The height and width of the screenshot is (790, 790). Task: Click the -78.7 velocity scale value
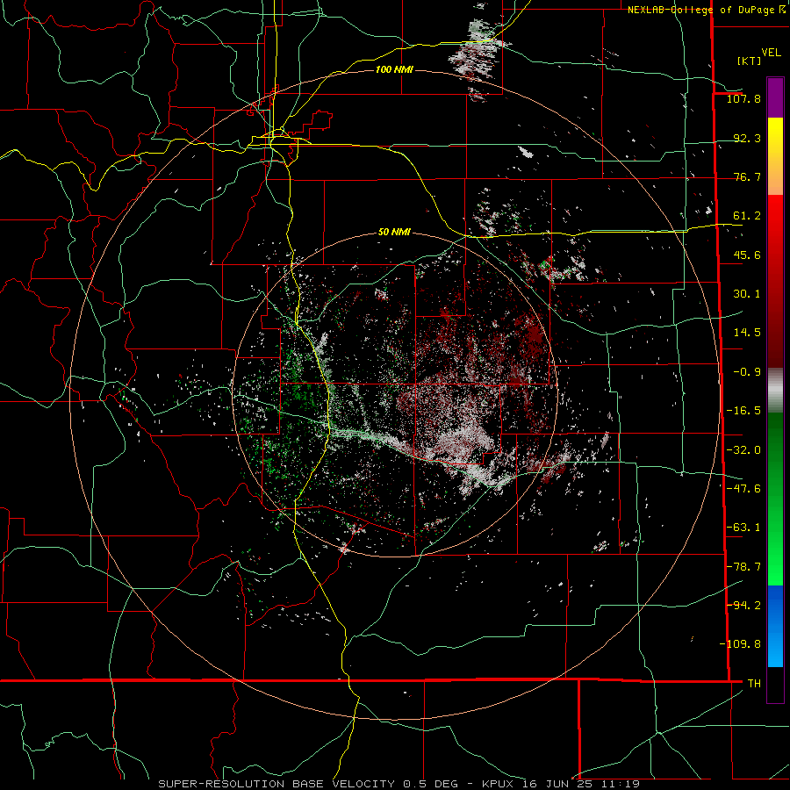(743, 567)
